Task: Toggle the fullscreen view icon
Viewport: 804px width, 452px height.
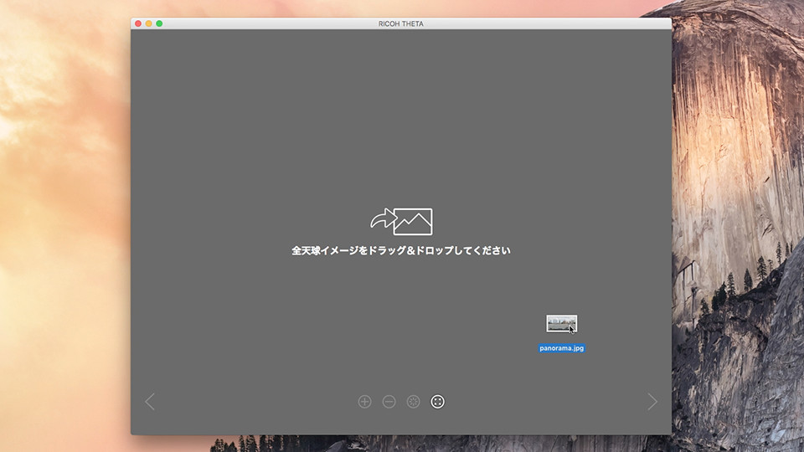Action: 437,402
